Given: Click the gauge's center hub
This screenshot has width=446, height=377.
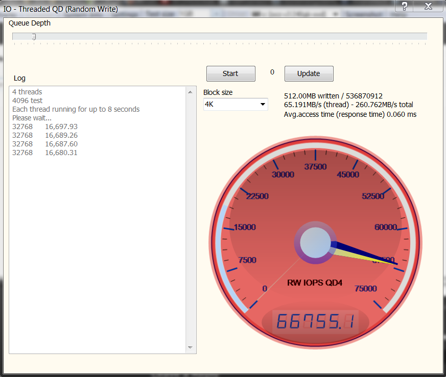Looking at the screenshot, I should point(315,243).
